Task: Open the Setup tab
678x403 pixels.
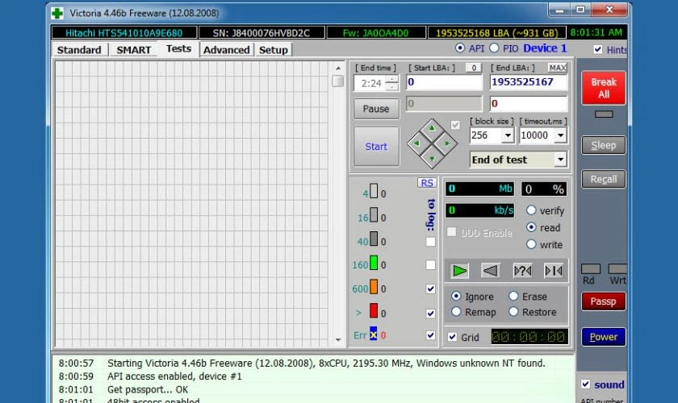Action: [x=274, y=50]
